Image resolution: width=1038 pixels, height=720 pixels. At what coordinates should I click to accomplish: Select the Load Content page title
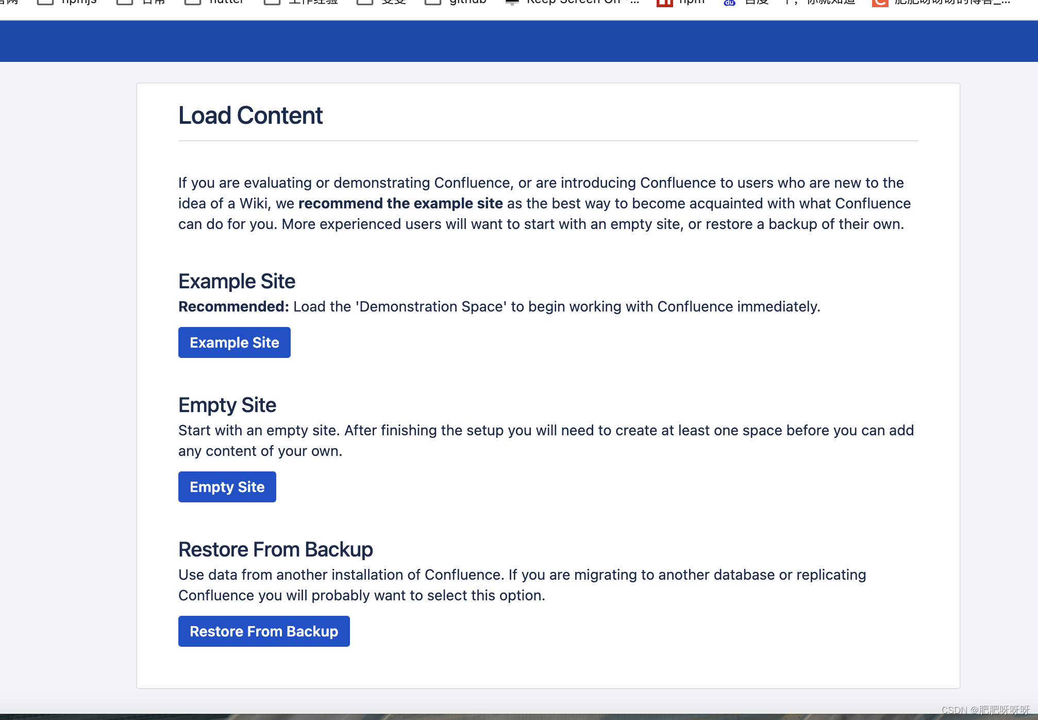(x=250, y=115)
